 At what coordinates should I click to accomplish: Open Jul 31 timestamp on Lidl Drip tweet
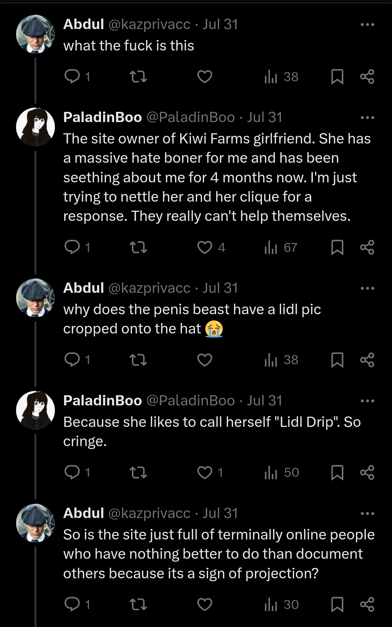(264, 401)
